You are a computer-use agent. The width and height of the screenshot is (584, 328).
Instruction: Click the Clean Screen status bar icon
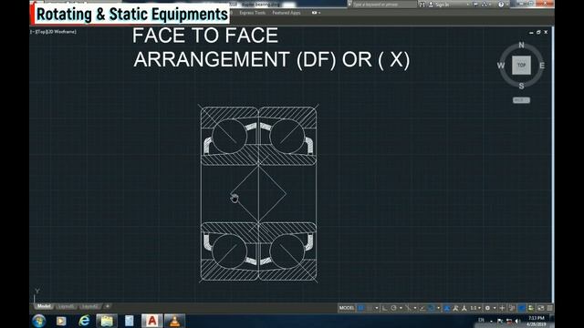(x=541, y=308)
